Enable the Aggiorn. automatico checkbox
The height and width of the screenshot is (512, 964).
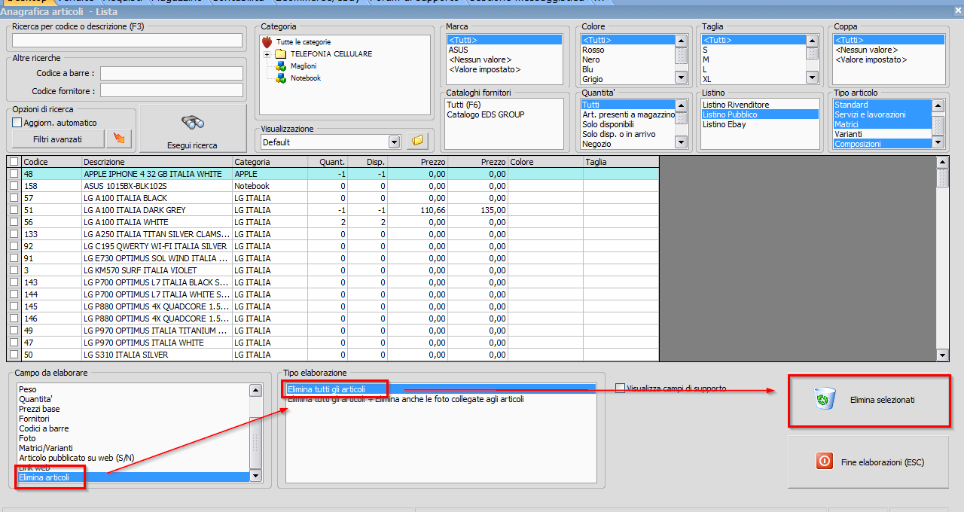coord(17,123)
